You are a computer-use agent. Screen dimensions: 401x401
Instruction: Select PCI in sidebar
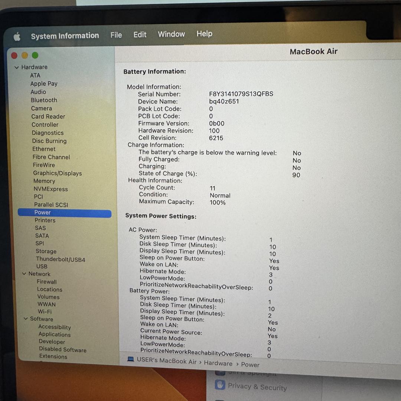(38, 197)
